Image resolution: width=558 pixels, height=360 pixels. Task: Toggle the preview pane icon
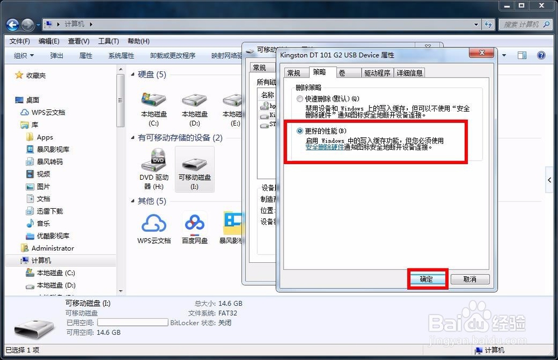pos(522,55)
